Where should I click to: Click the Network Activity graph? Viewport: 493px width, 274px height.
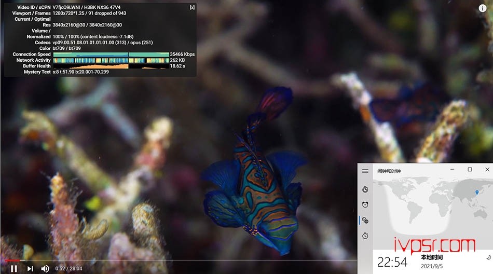(111, 60)
